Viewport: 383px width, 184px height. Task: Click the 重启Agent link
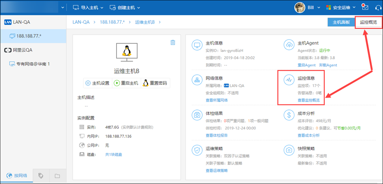[x=306, y=65]
